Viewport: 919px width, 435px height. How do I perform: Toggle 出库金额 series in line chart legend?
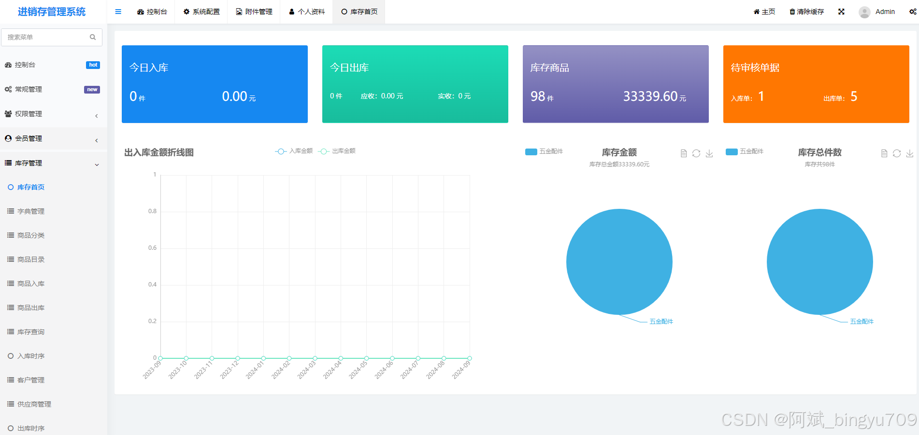[337, 151]
